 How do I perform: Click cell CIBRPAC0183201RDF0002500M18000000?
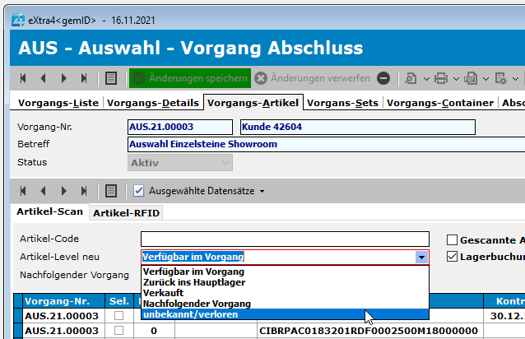click(369, 331)
